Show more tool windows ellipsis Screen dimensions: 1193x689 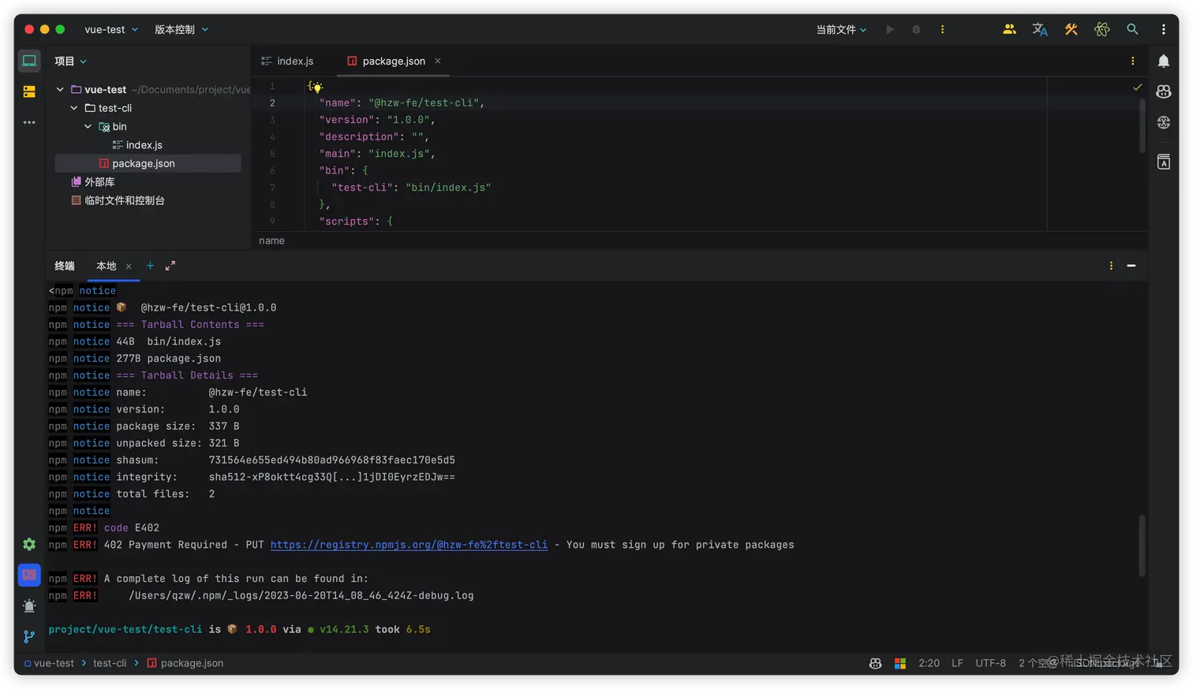point(29,122)
